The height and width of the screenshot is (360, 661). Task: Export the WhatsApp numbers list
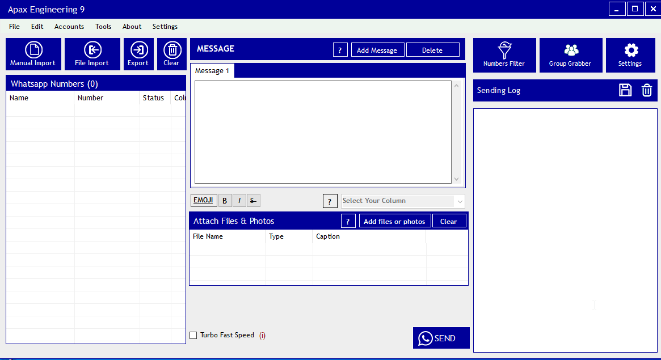click(x=138, y=54)
